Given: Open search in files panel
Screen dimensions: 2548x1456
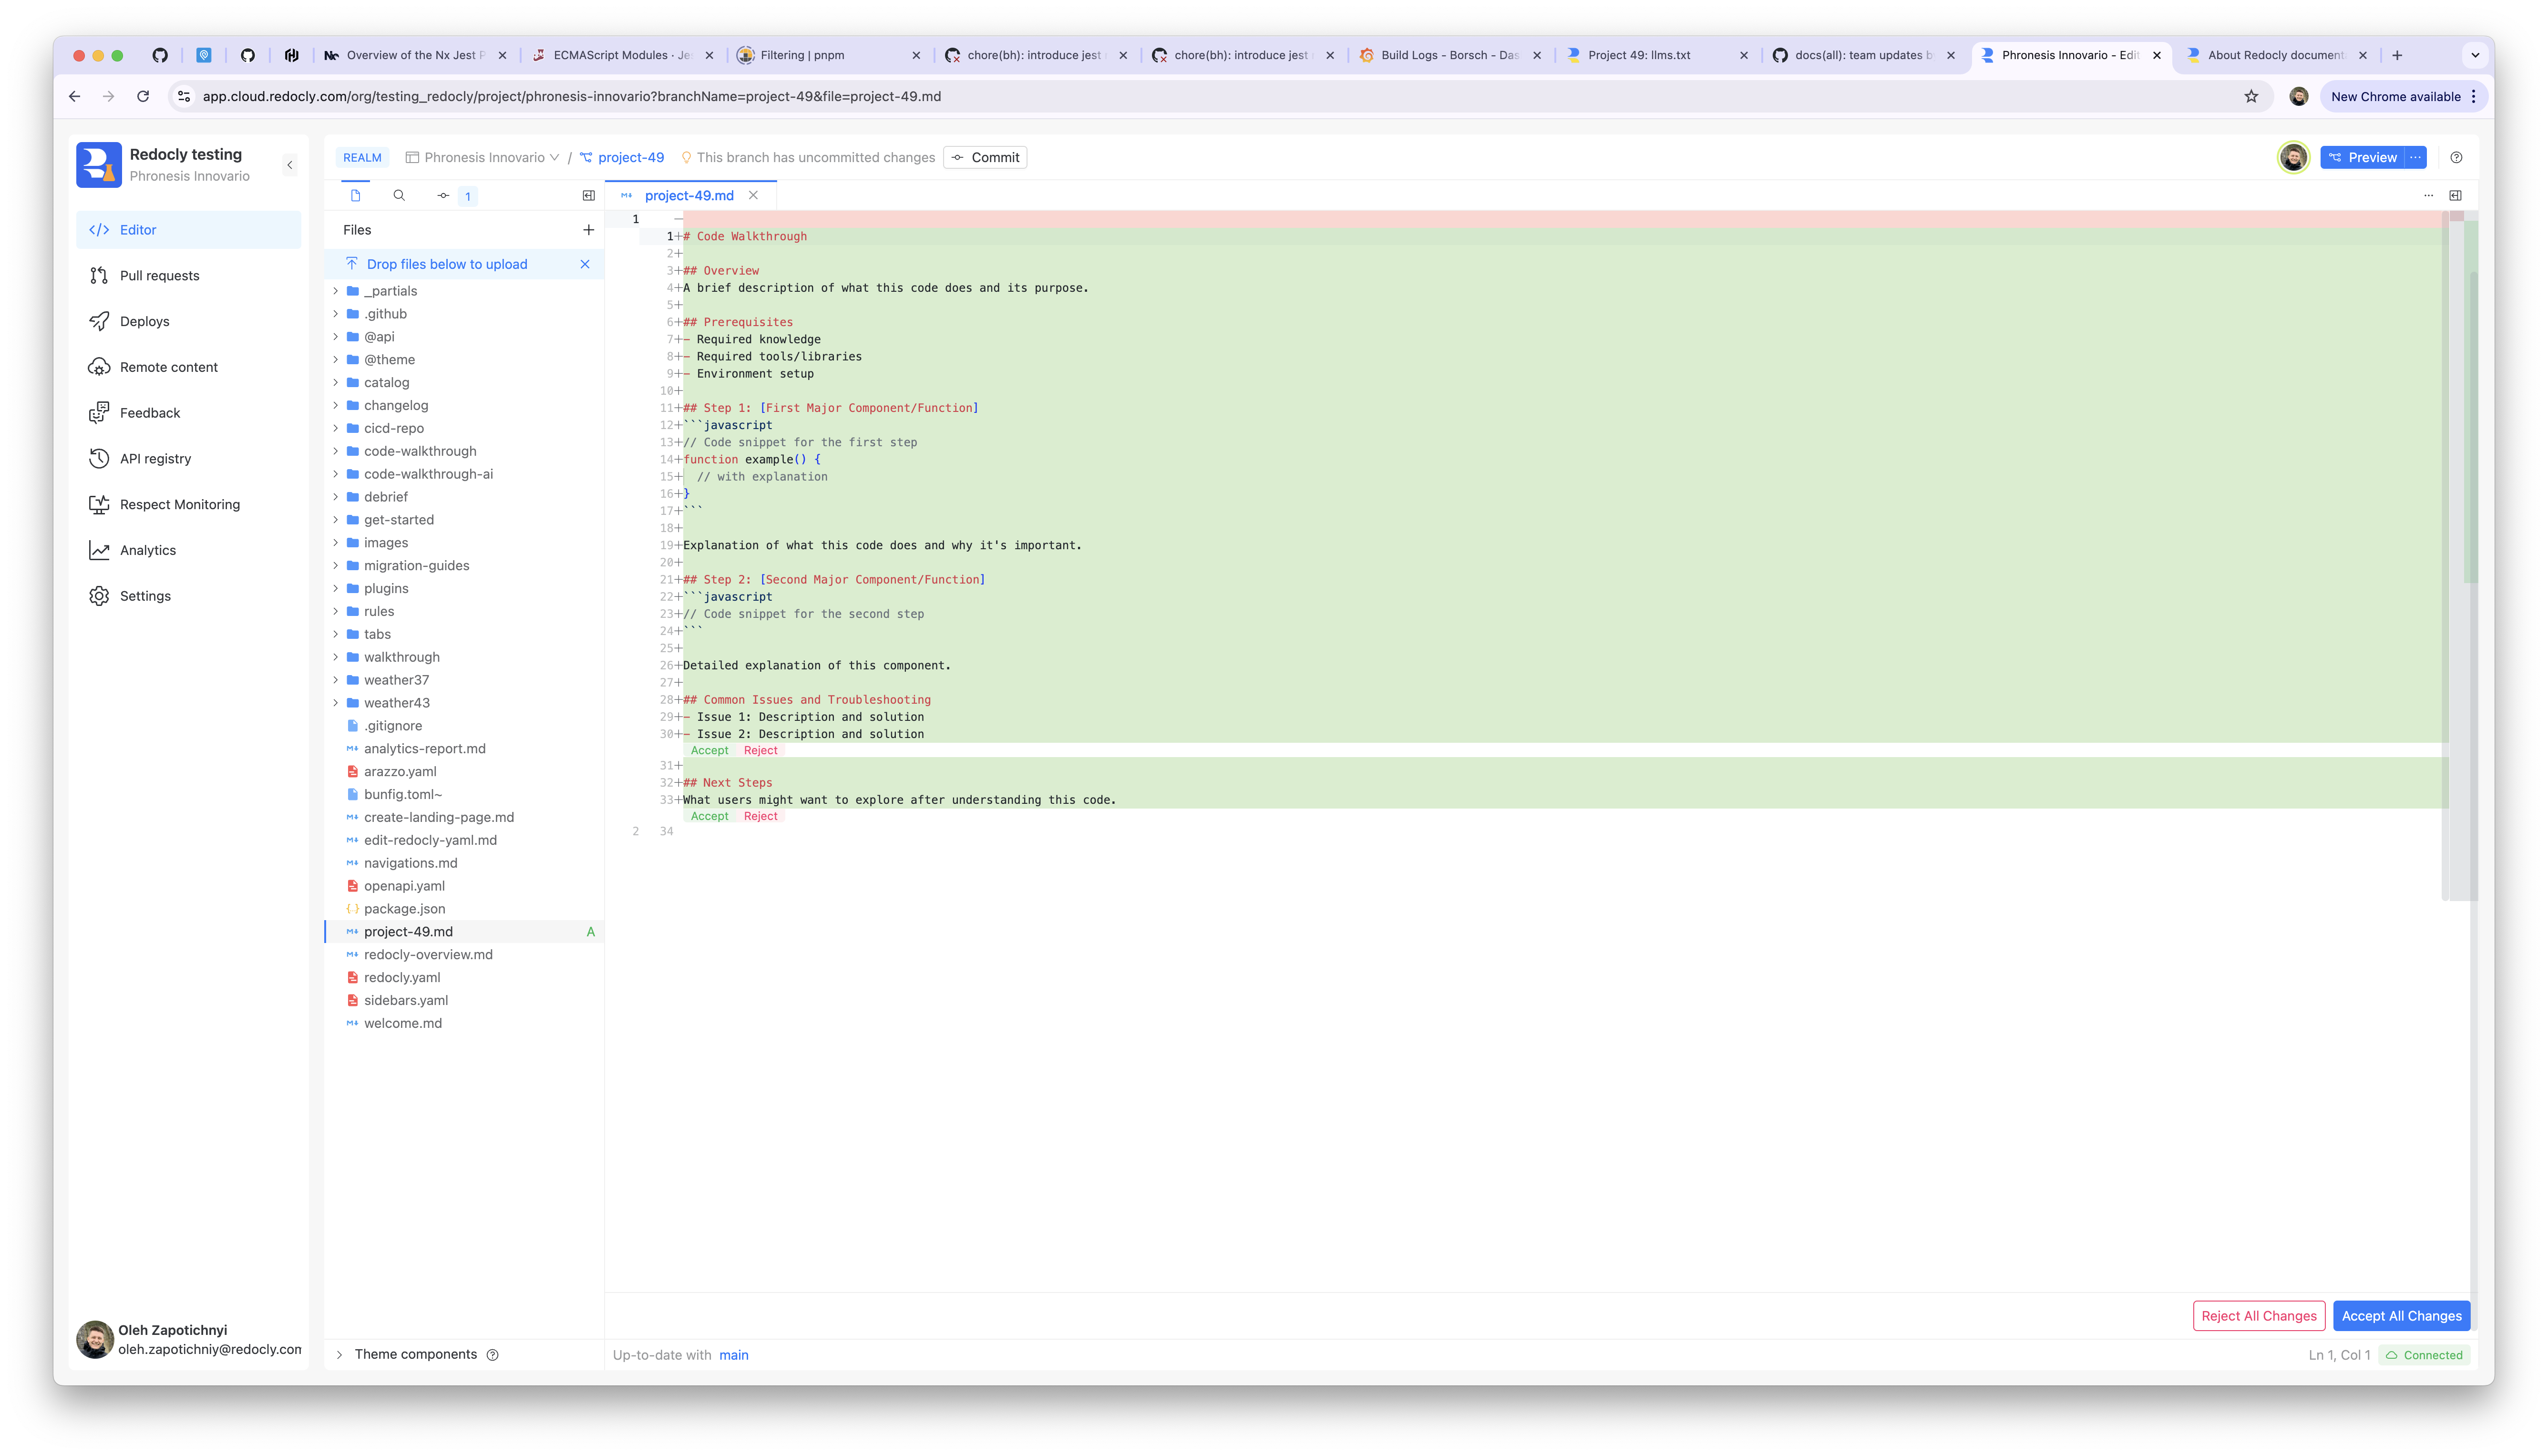Looking at the screenshot, I should (x=399, y=196).
